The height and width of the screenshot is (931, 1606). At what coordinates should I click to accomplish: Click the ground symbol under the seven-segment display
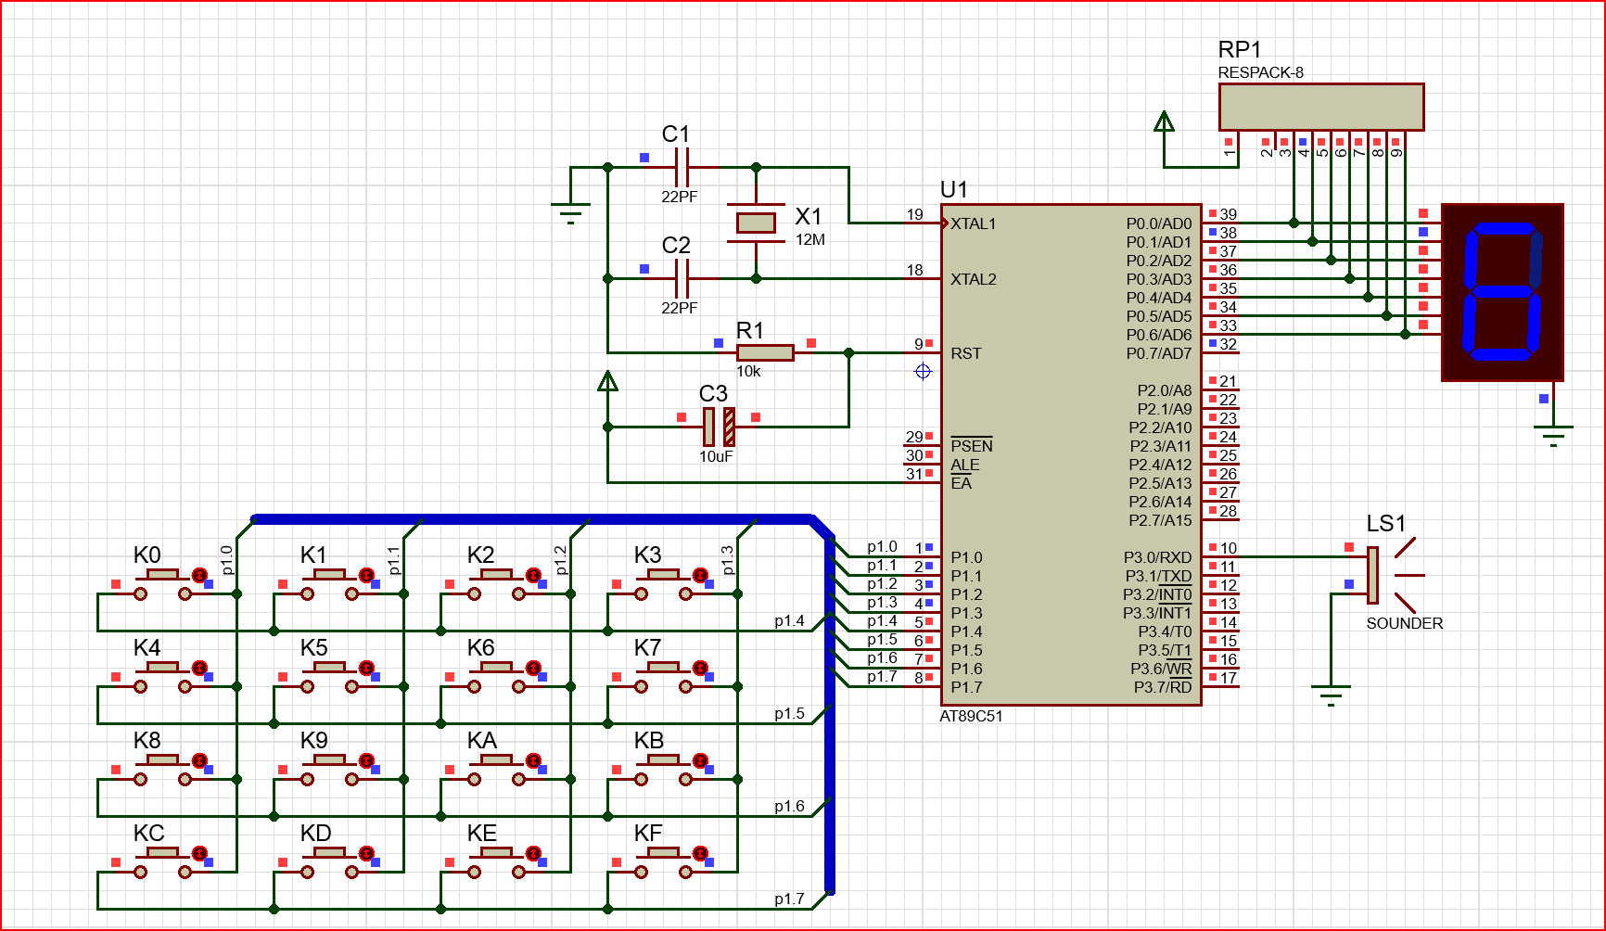[x=1553, y=436]
